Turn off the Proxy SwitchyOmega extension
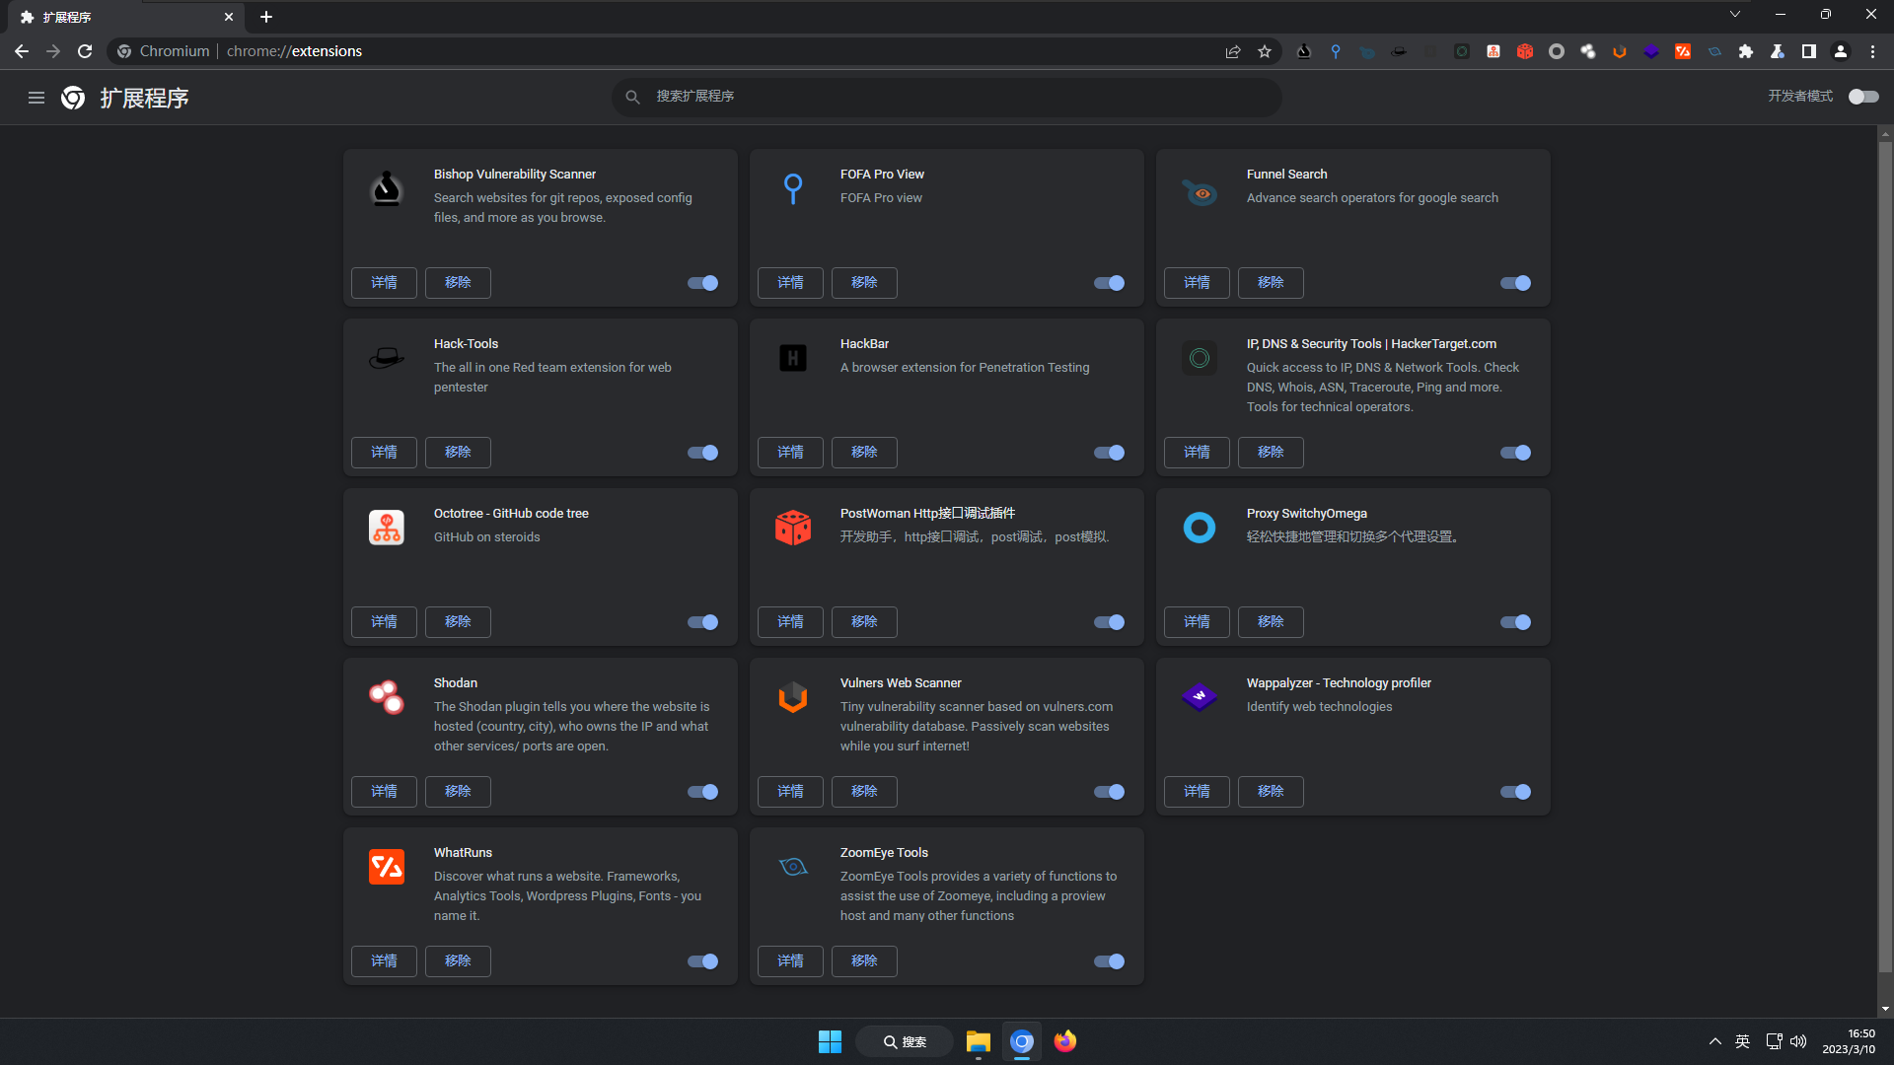Screen dimensions: 1894x1065 [1515, 622]
